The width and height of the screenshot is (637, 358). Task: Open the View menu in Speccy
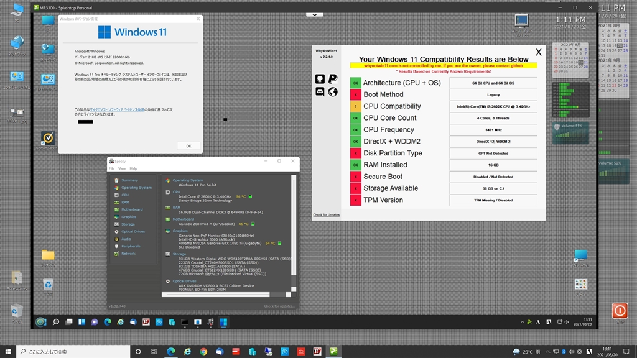[122, 168]
